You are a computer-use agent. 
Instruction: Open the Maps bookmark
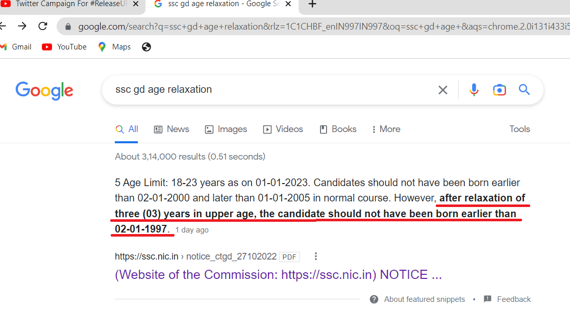pyautogui.click(x=114, y=47)
